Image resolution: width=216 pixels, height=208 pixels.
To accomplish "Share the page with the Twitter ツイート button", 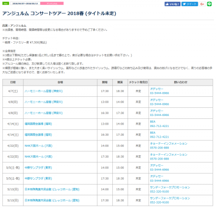I will click(190, 4).
